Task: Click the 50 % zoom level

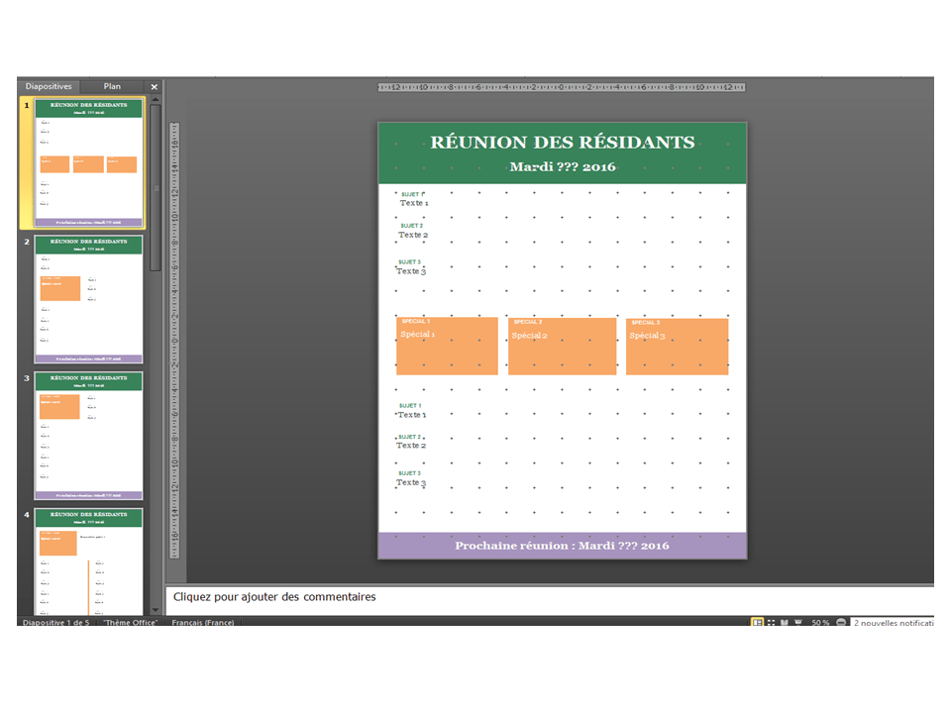Action: pyautogui.click(x=820, y=623)
